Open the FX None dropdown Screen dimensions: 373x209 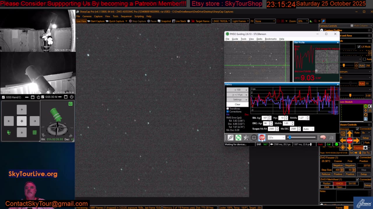[x=265, y=21]
